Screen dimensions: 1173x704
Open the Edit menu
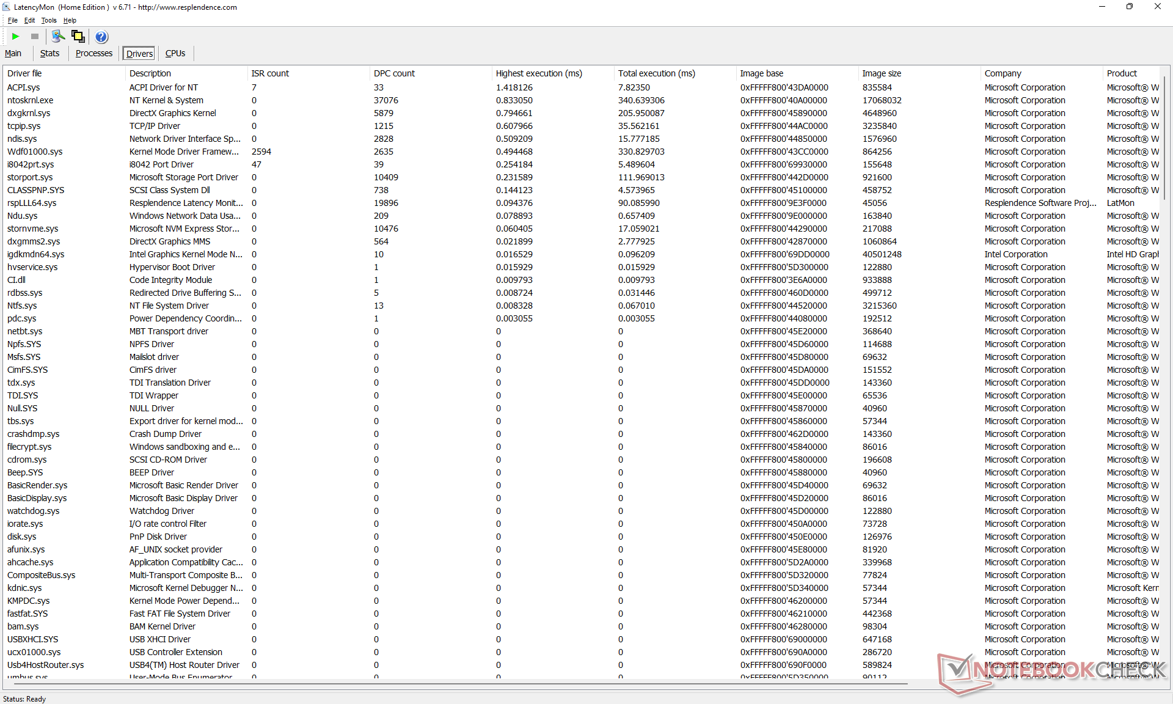tap(29, 20)
